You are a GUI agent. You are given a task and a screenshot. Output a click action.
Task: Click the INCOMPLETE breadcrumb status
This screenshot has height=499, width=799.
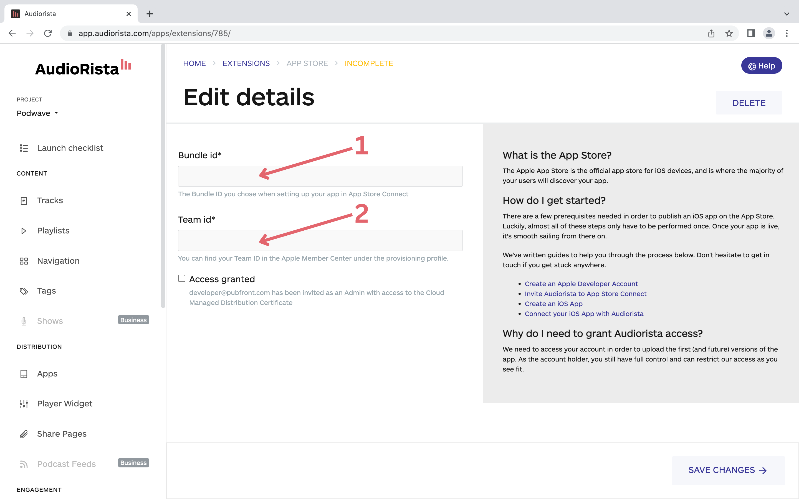point(369,63)
